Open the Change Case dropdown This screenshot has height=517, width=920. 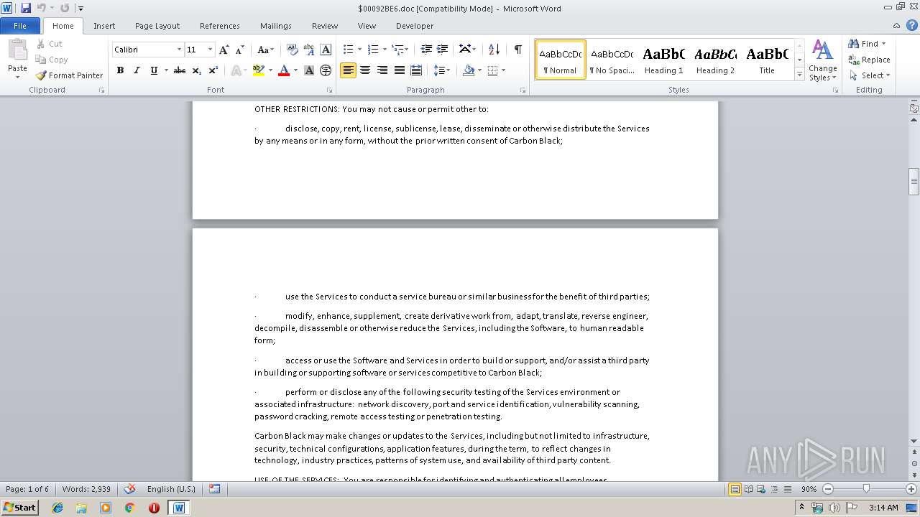[264, 50]
